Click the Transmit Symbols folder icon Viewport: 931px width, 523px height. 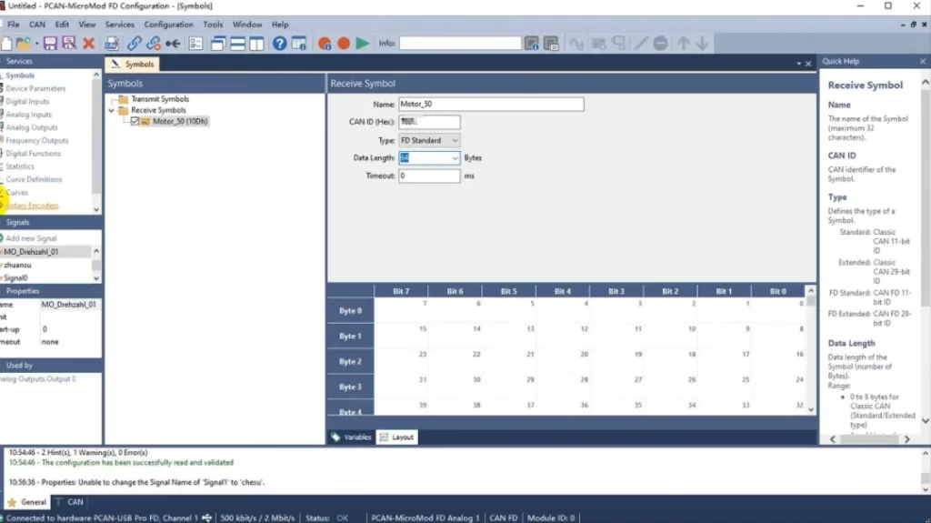tap(123, 99)
